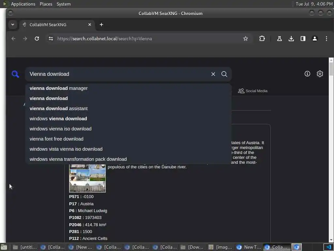Switch to the Social Media category tab
The height and width of the screenshot is (251, 334).
[253, 91]
